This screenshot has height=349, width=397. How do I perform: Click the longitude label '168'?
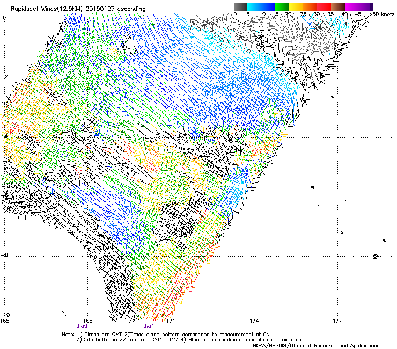click(88, 321)
